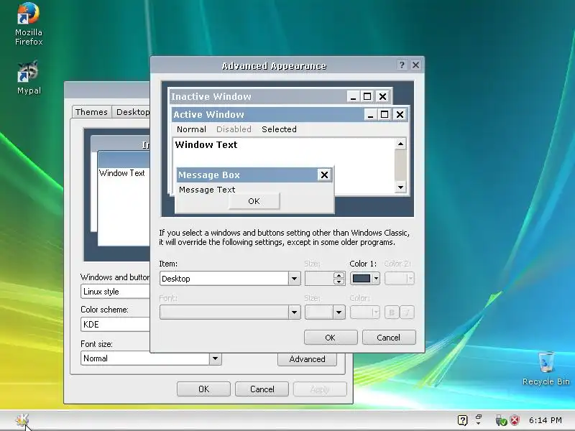
Task: Expand the Item dropdown showing Desktop
Action: click(x=294, y=279)
